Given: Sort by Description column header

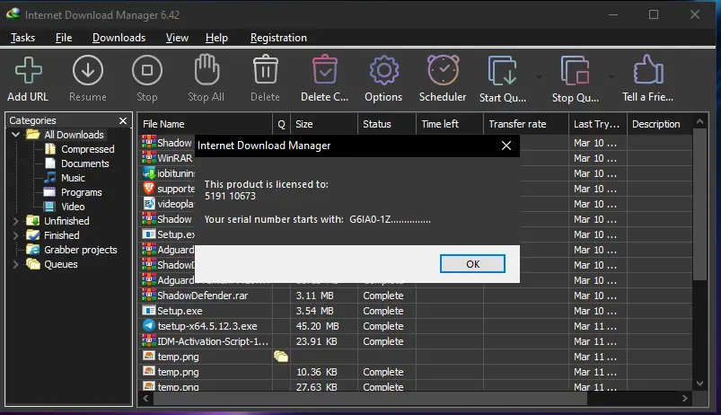Looking at the screenshot, I should tap(659, 124).
